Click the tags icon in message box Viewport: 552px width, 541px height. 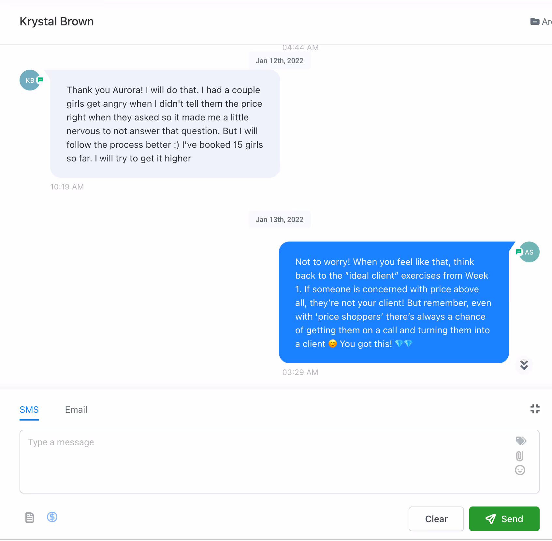pos(521,441)
